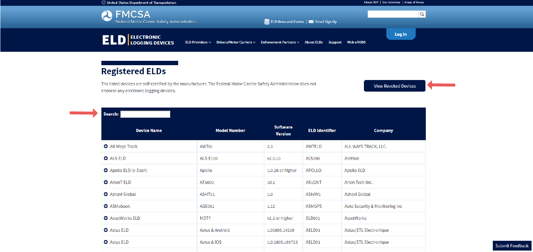This screenshot has width=533, height=252.
Task: Click the ALL-WAYS TRACK, LLC. company cell
Action: pyautogui.click(x=383, y=146)
